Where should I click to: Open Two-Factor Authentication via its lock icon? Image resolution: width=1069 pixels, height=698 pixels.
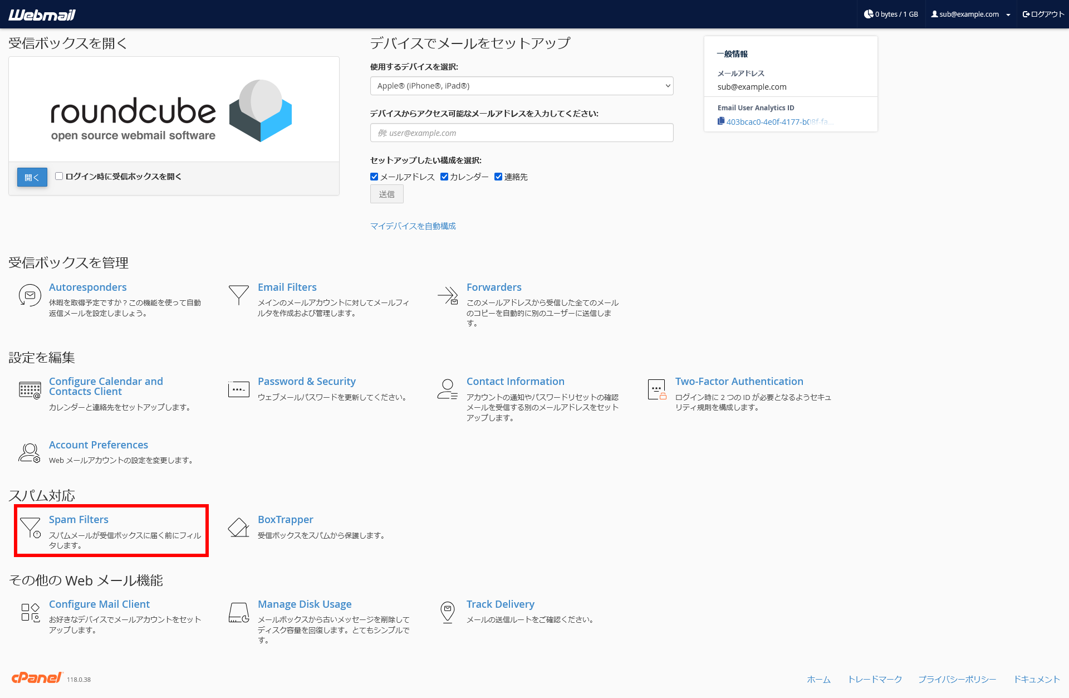click(657, 389)
